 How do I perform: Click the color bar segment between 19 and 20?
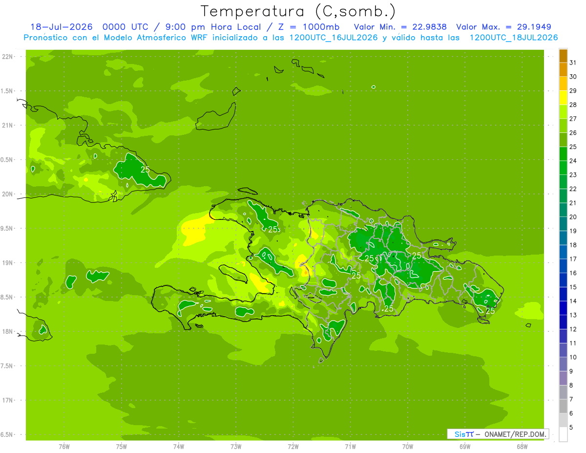pyautogui.click(x=563, y=224)
